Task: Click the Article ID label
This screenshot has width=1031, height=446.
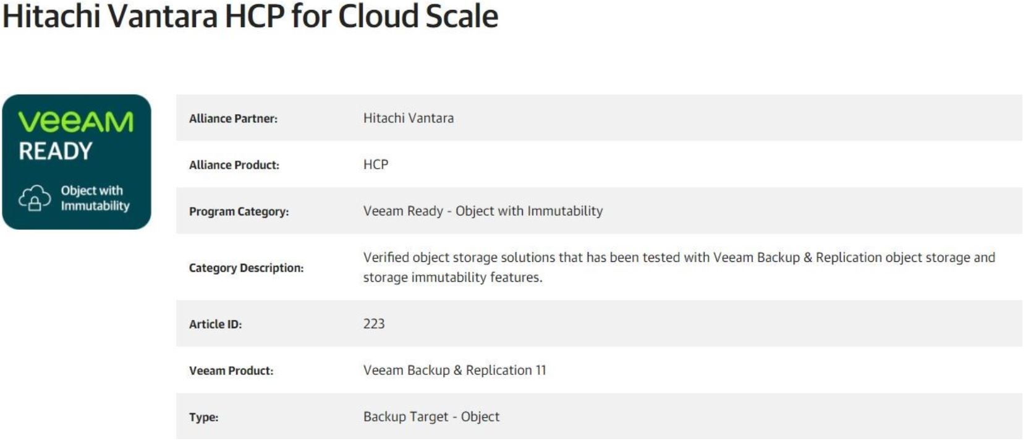Action: (x=215, y=324)
